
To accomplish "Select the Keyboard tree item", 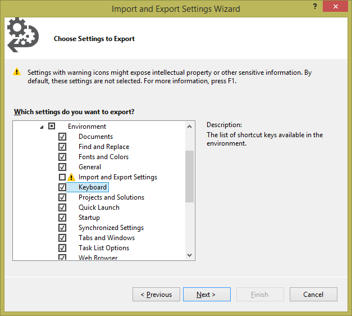I will click(x=92, y=187).
